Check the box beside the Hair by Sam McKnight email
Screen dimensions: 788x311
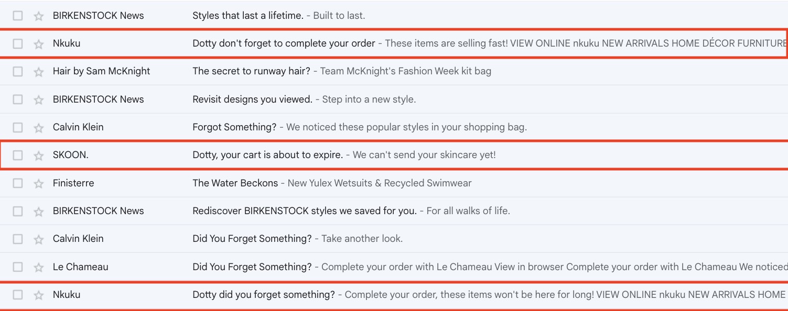pos(17,71)
